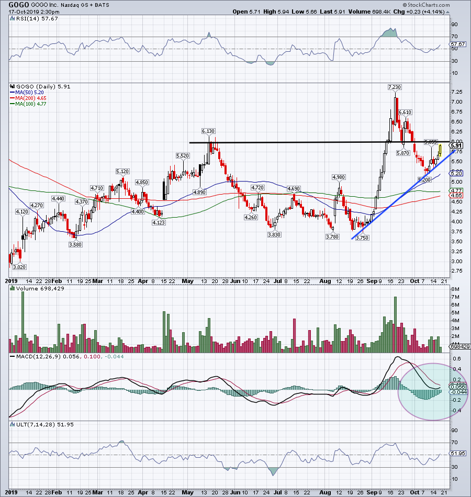The image size is (471, 497).
Task: Click the 5.870 price label
Action: (403, 153)
